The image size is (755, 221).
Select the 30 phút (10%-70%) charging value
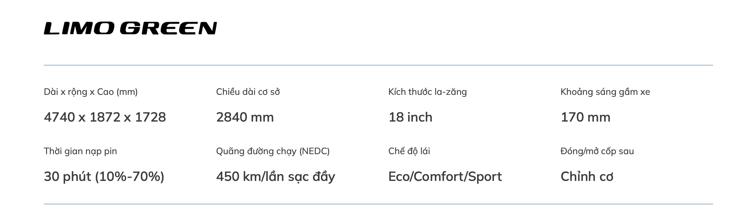104,177
